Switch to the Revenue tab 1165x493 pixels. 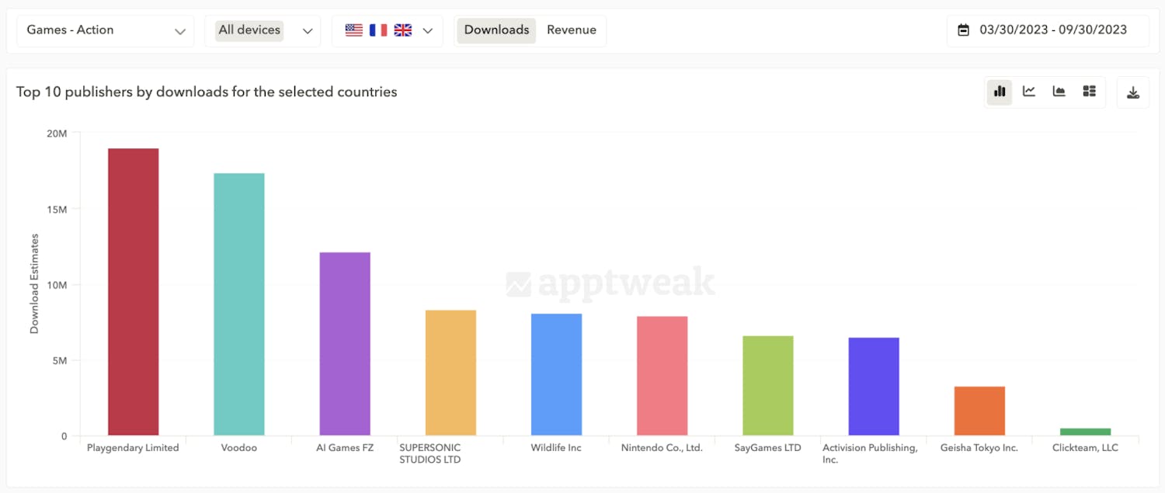pyautogui.click(x=572, y=30)
